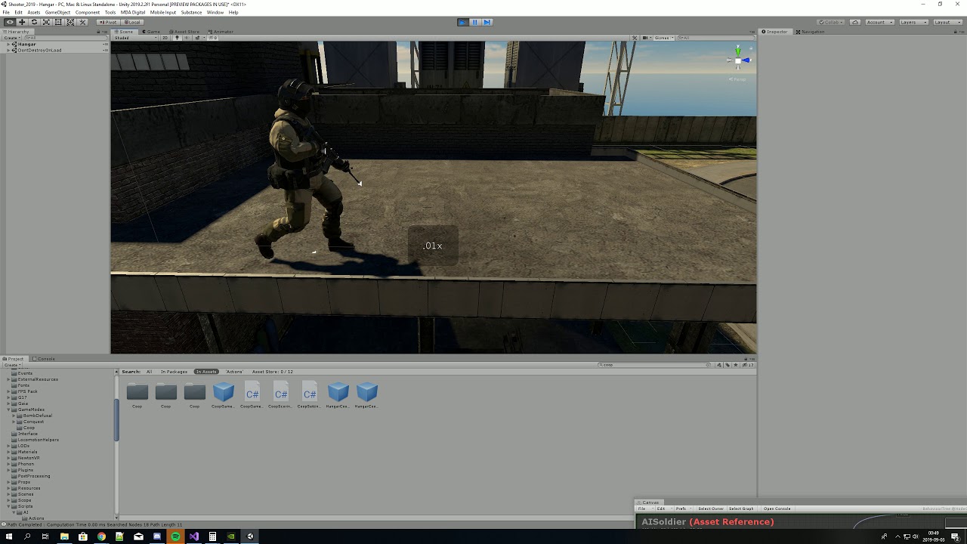The width and height of the screenshot is (967, 544).
Task: Open the File menu
Action: [6, 12]
